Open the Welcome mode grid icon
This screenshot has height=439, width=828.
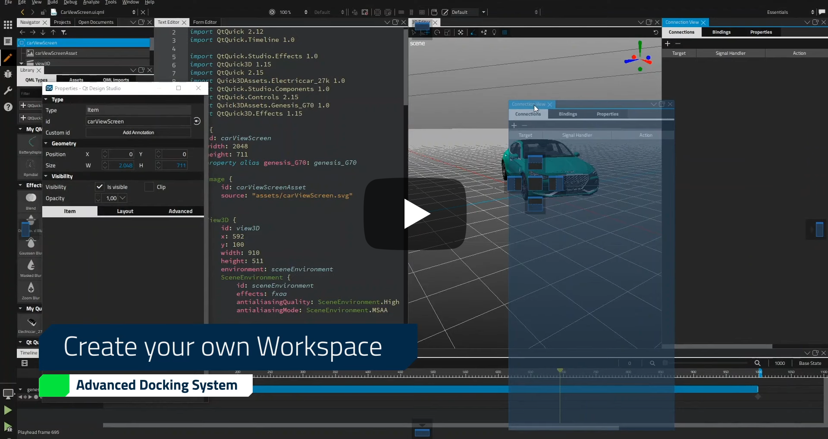point(8,25)
